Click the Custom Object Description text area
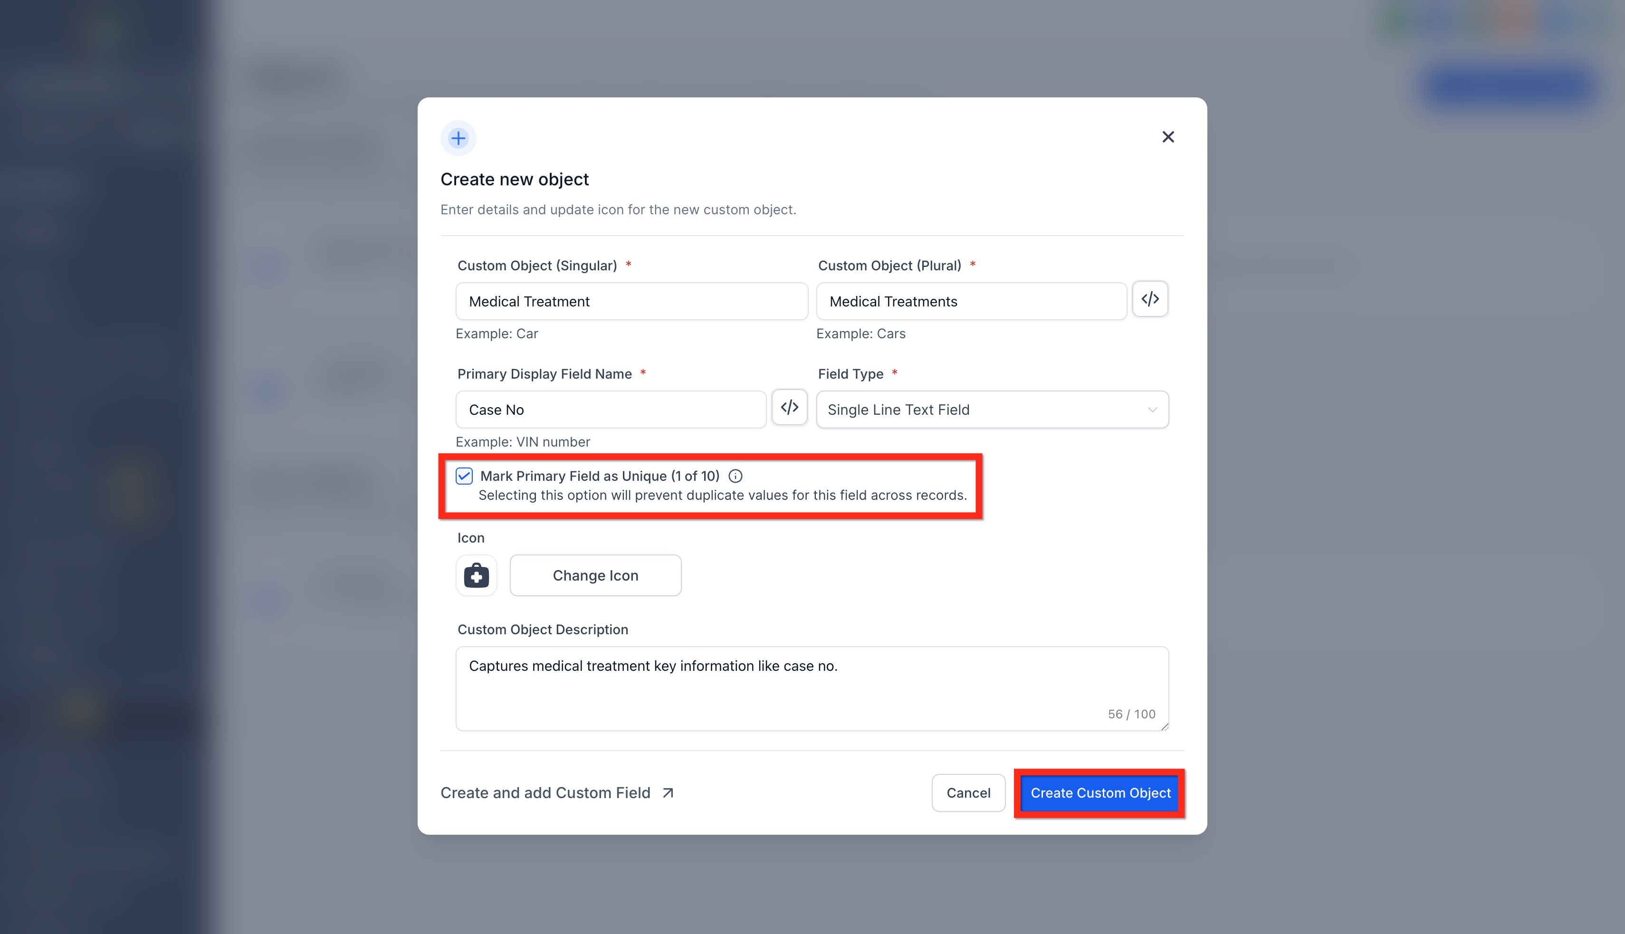 click(x=812, y=688)
